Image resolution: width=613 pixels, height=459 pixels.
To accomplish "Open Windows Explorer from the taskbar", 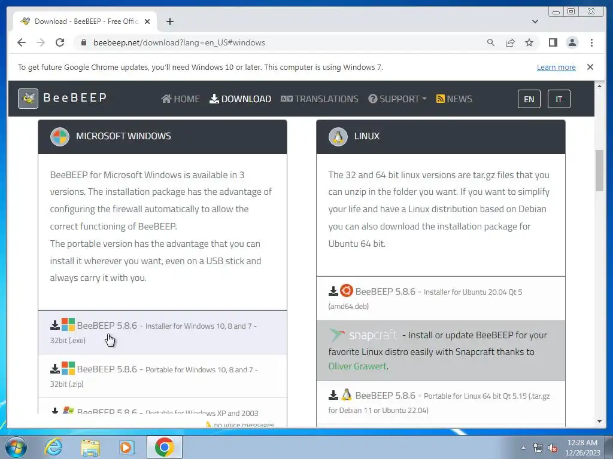I will point(90,447).
